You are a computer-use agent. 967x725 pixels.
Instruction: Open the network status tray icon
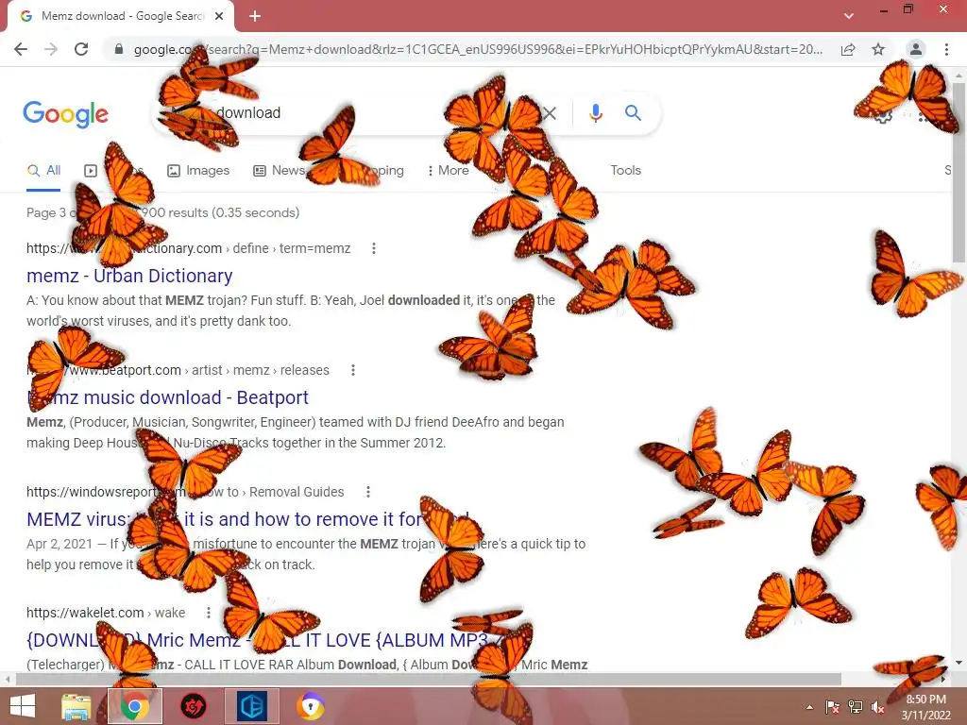pos(856,707)
